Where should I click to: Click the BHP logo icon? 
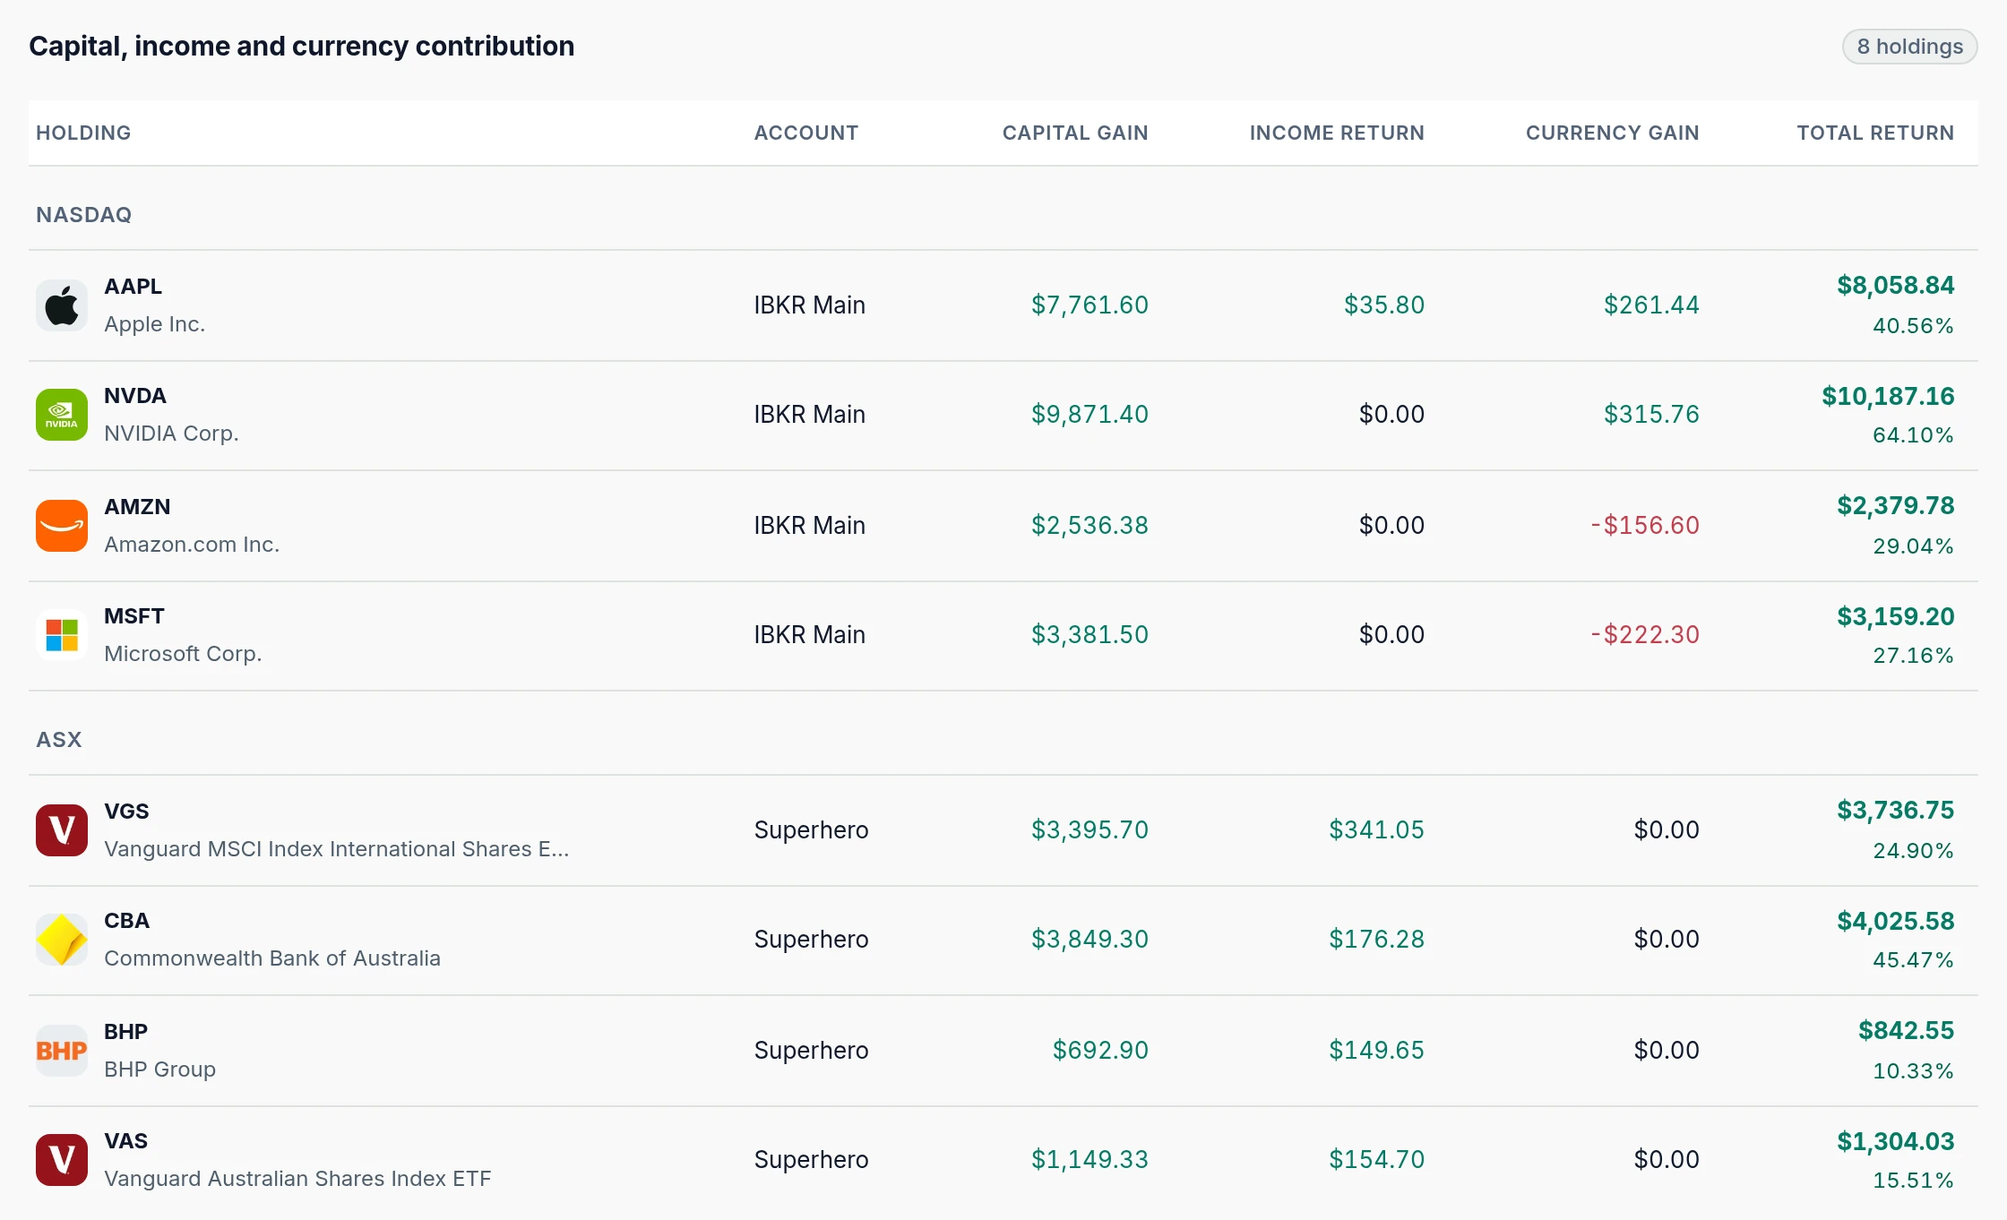point(62,1051)
